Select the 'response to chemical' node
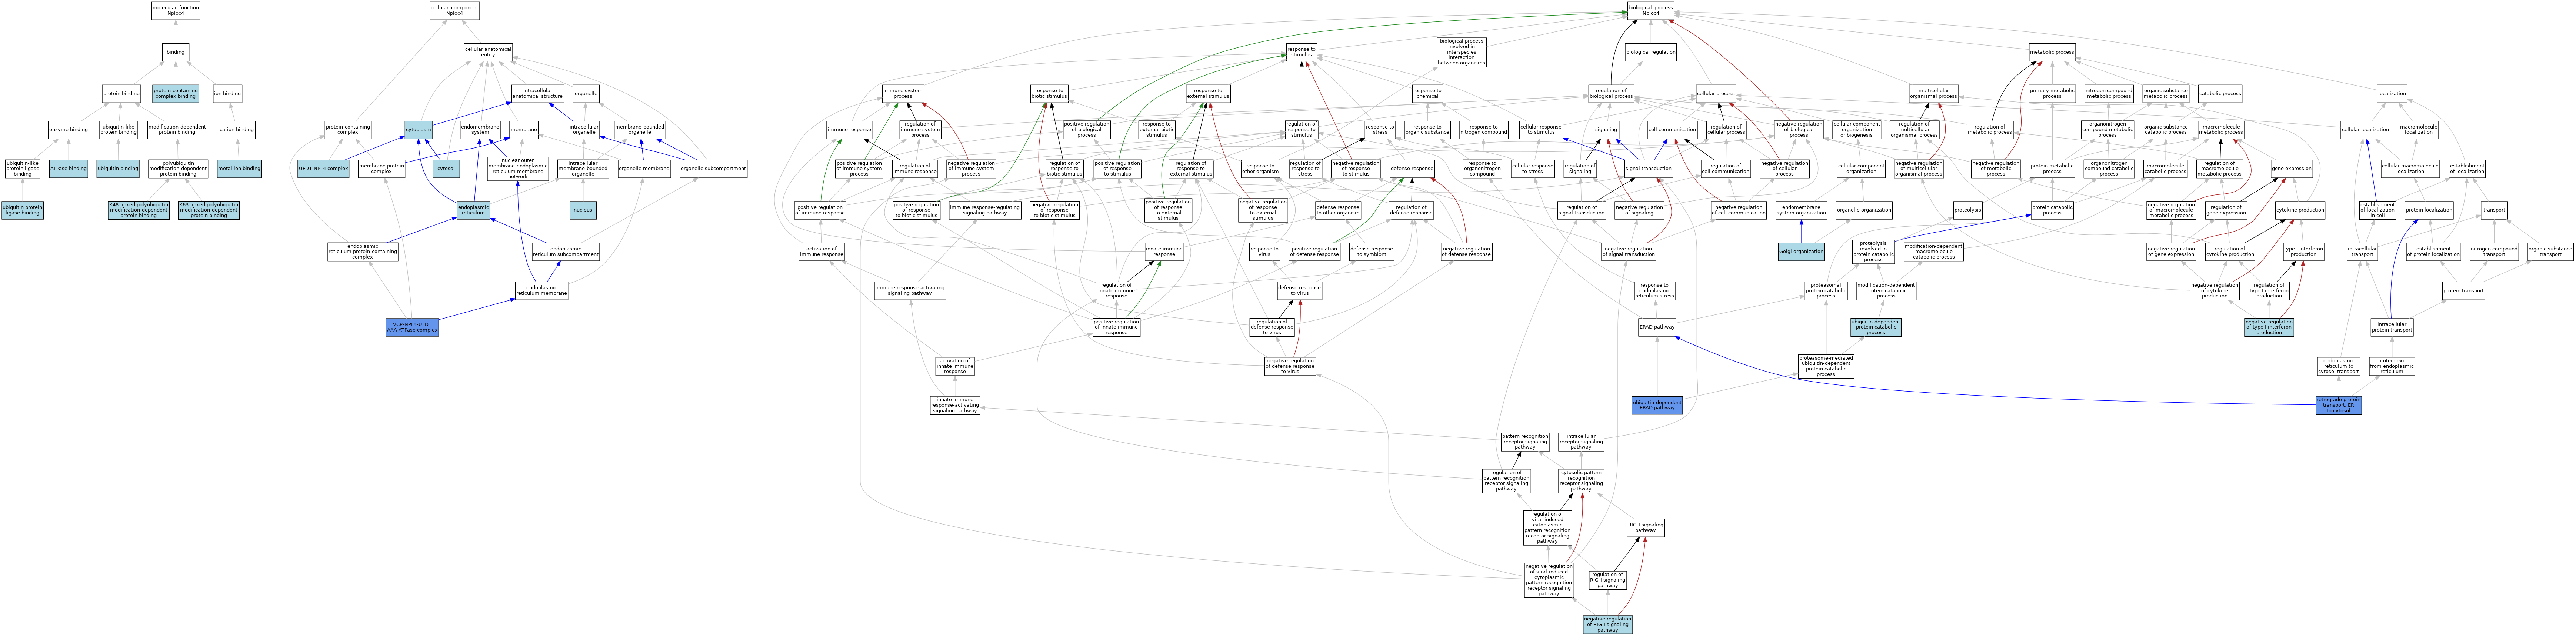 pos(1427,94)
